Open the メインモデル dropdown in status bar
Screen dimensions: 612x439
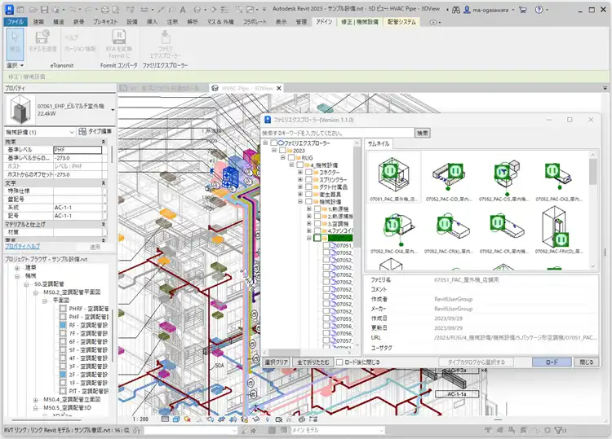point(381,430)
